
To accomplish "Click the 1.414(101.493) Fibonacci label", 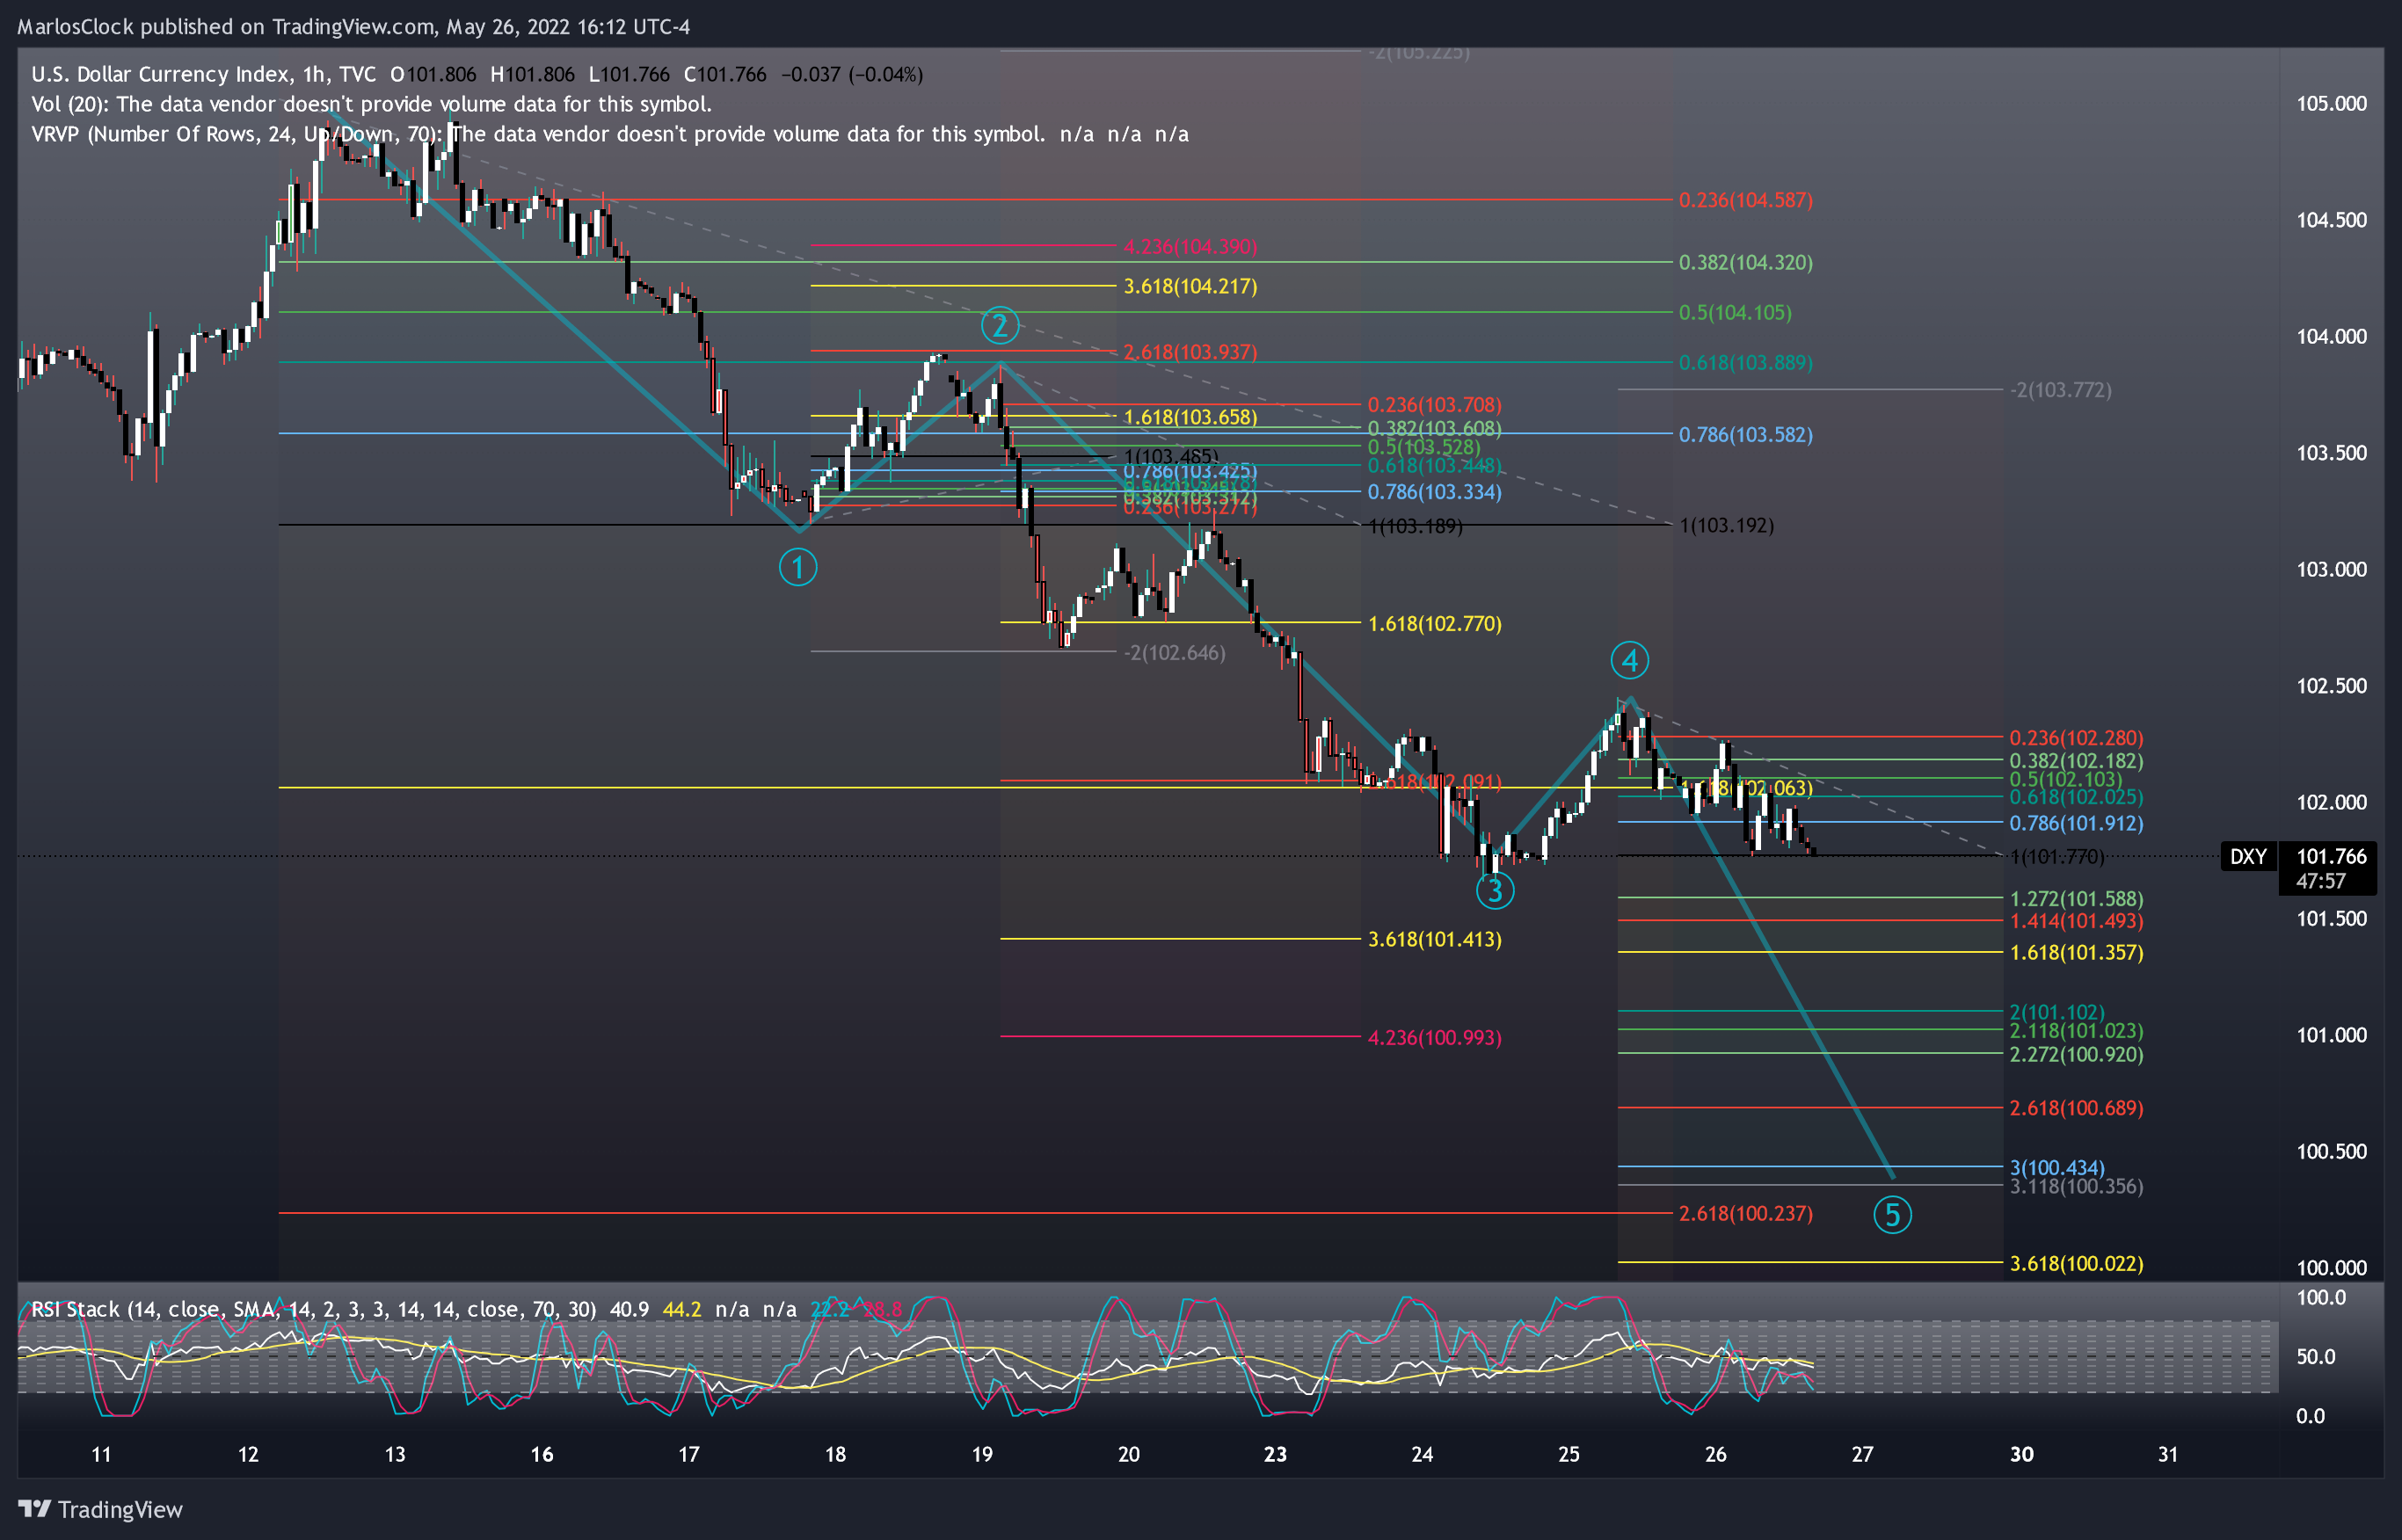I will pyautogui.click(x=2076, y=920).
